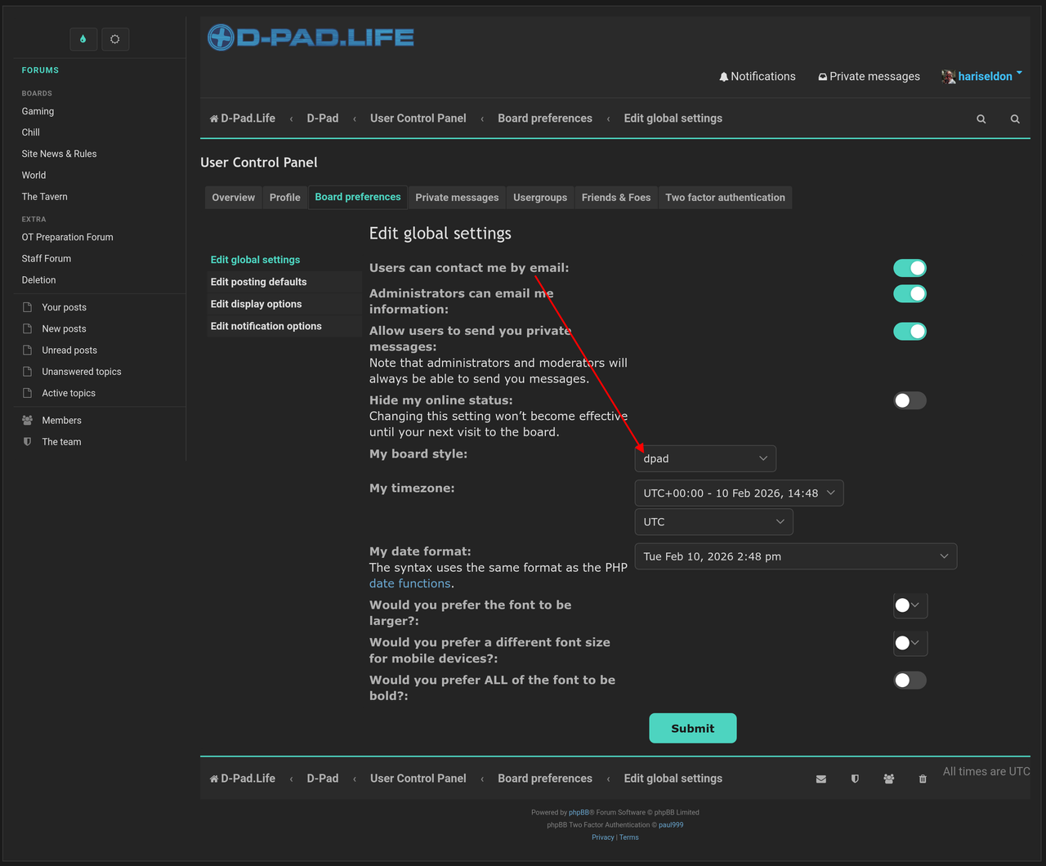Image resolution: width=1046 pixels, height=866 pixels.
Task: Open the UTC+00:00 timezone dropdown
Action: point(739,493)
